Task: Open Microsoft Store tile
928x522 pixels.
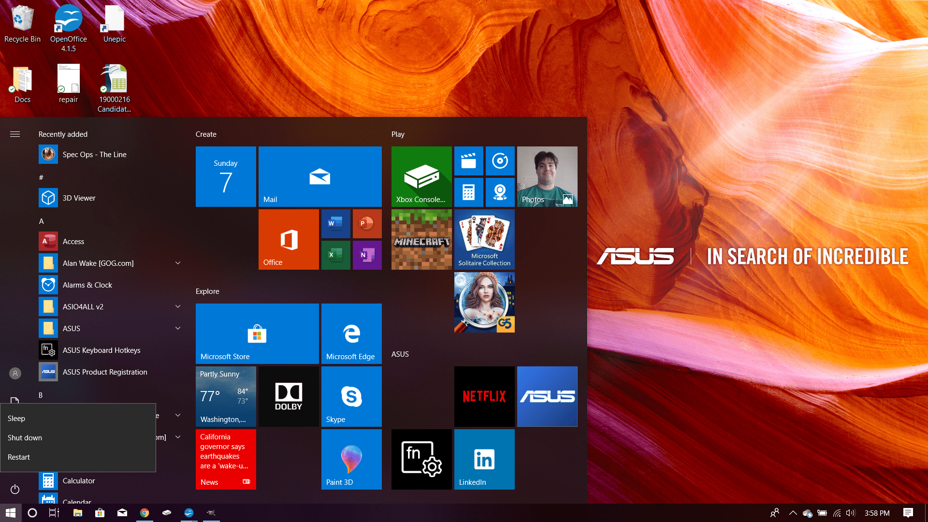Action: click(x=258, y=332)
